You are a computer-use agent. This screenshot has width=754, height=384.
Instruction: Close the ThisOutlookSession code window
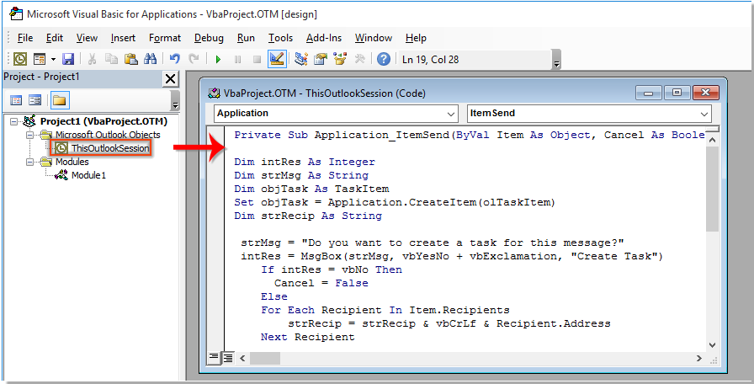[x=706, y=93]
